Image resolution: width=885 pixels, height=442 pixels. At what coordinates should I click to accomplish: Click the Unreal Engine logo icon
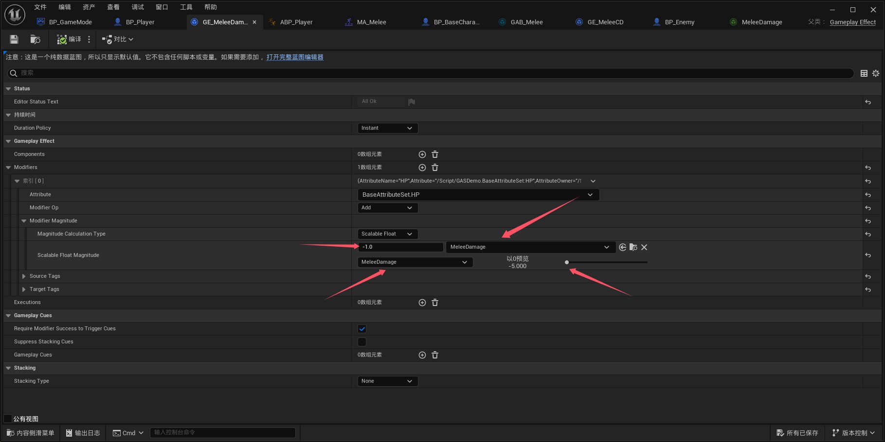pyautogui.click(x=15, y=15)
